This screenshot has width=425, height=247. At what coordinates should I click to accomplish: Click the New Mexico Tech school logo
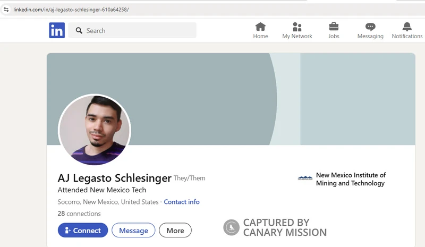coord(305,178)
